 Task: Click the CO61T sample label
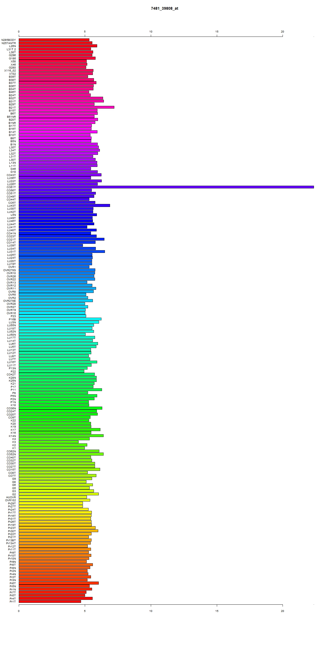[x=11, y=187]
